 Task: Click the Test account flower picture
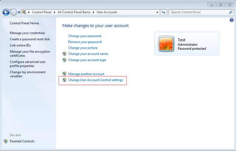(166, 43)
